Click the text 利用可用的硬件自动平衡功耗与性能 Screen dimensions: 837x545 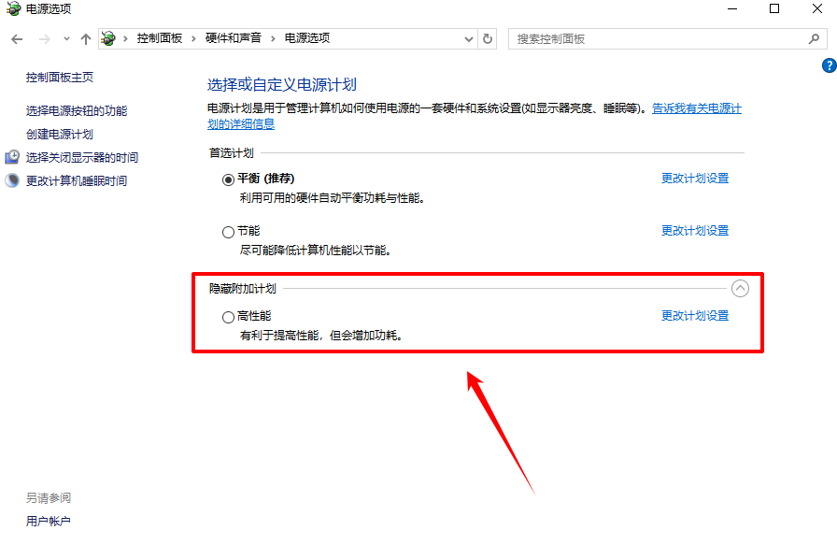pyautogui.click(x=332, y=198)
